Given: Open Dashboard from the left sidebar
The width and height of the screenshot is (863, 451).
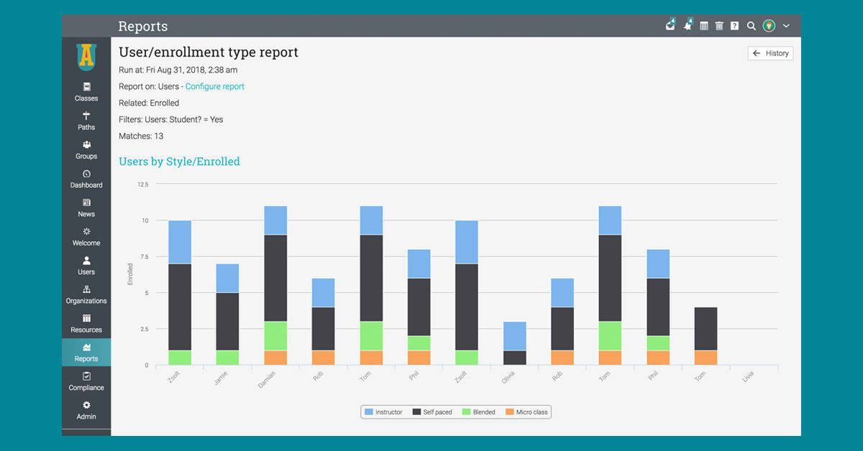Looking at the screenshot, I should click(x=86, y=178).
